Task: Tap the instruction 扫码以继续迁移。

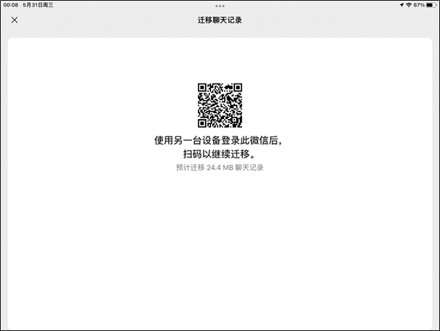Action: (x=219, y=154)
